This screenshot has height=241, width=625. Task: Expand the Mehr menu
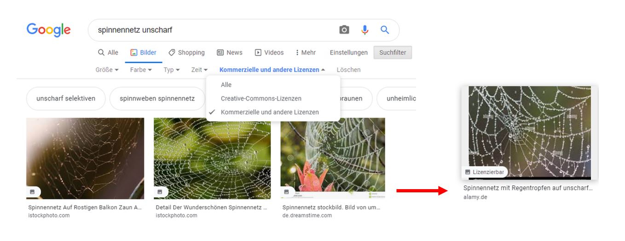click(x=306, y=52)
